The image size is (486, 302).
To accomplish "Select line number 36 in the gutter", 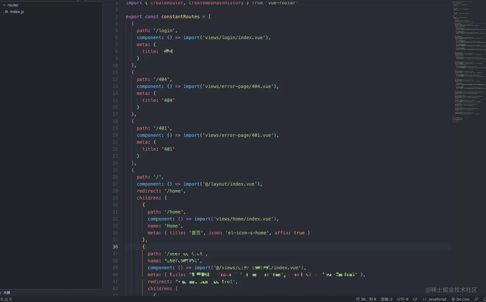I will click(115, 247).
